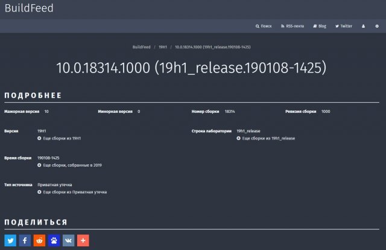Image resolution: width=386 pixels, height=250 pixels.
Task: Open the Twitter link in navbar
Action: pyautogui.click(x=344, y=26)
